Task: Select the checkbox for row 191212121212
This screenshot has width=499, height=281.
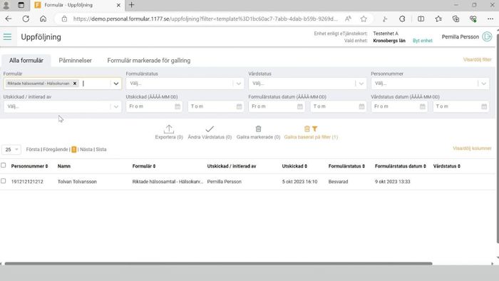Action: [3, 180]
